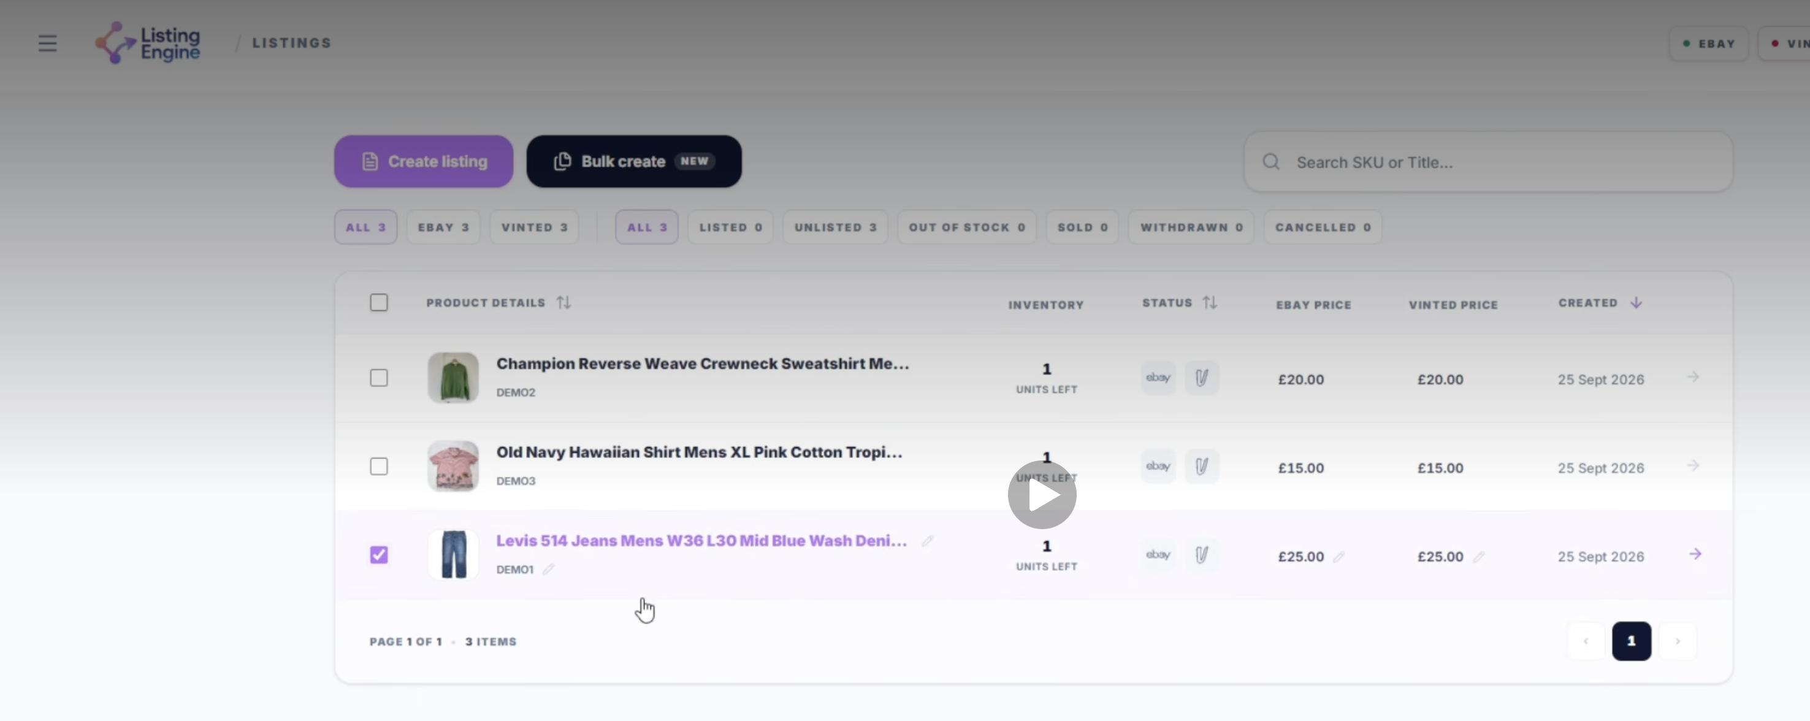Click Vinted status icon in Levis row
Image resolution: width=1810 pixels, height=721 pixels.
coord(1202,555)
